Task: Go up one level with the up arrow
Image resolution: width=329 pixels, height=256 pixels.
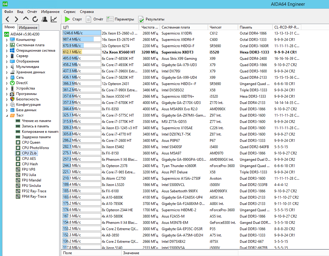Action: [x=26, y=19]
